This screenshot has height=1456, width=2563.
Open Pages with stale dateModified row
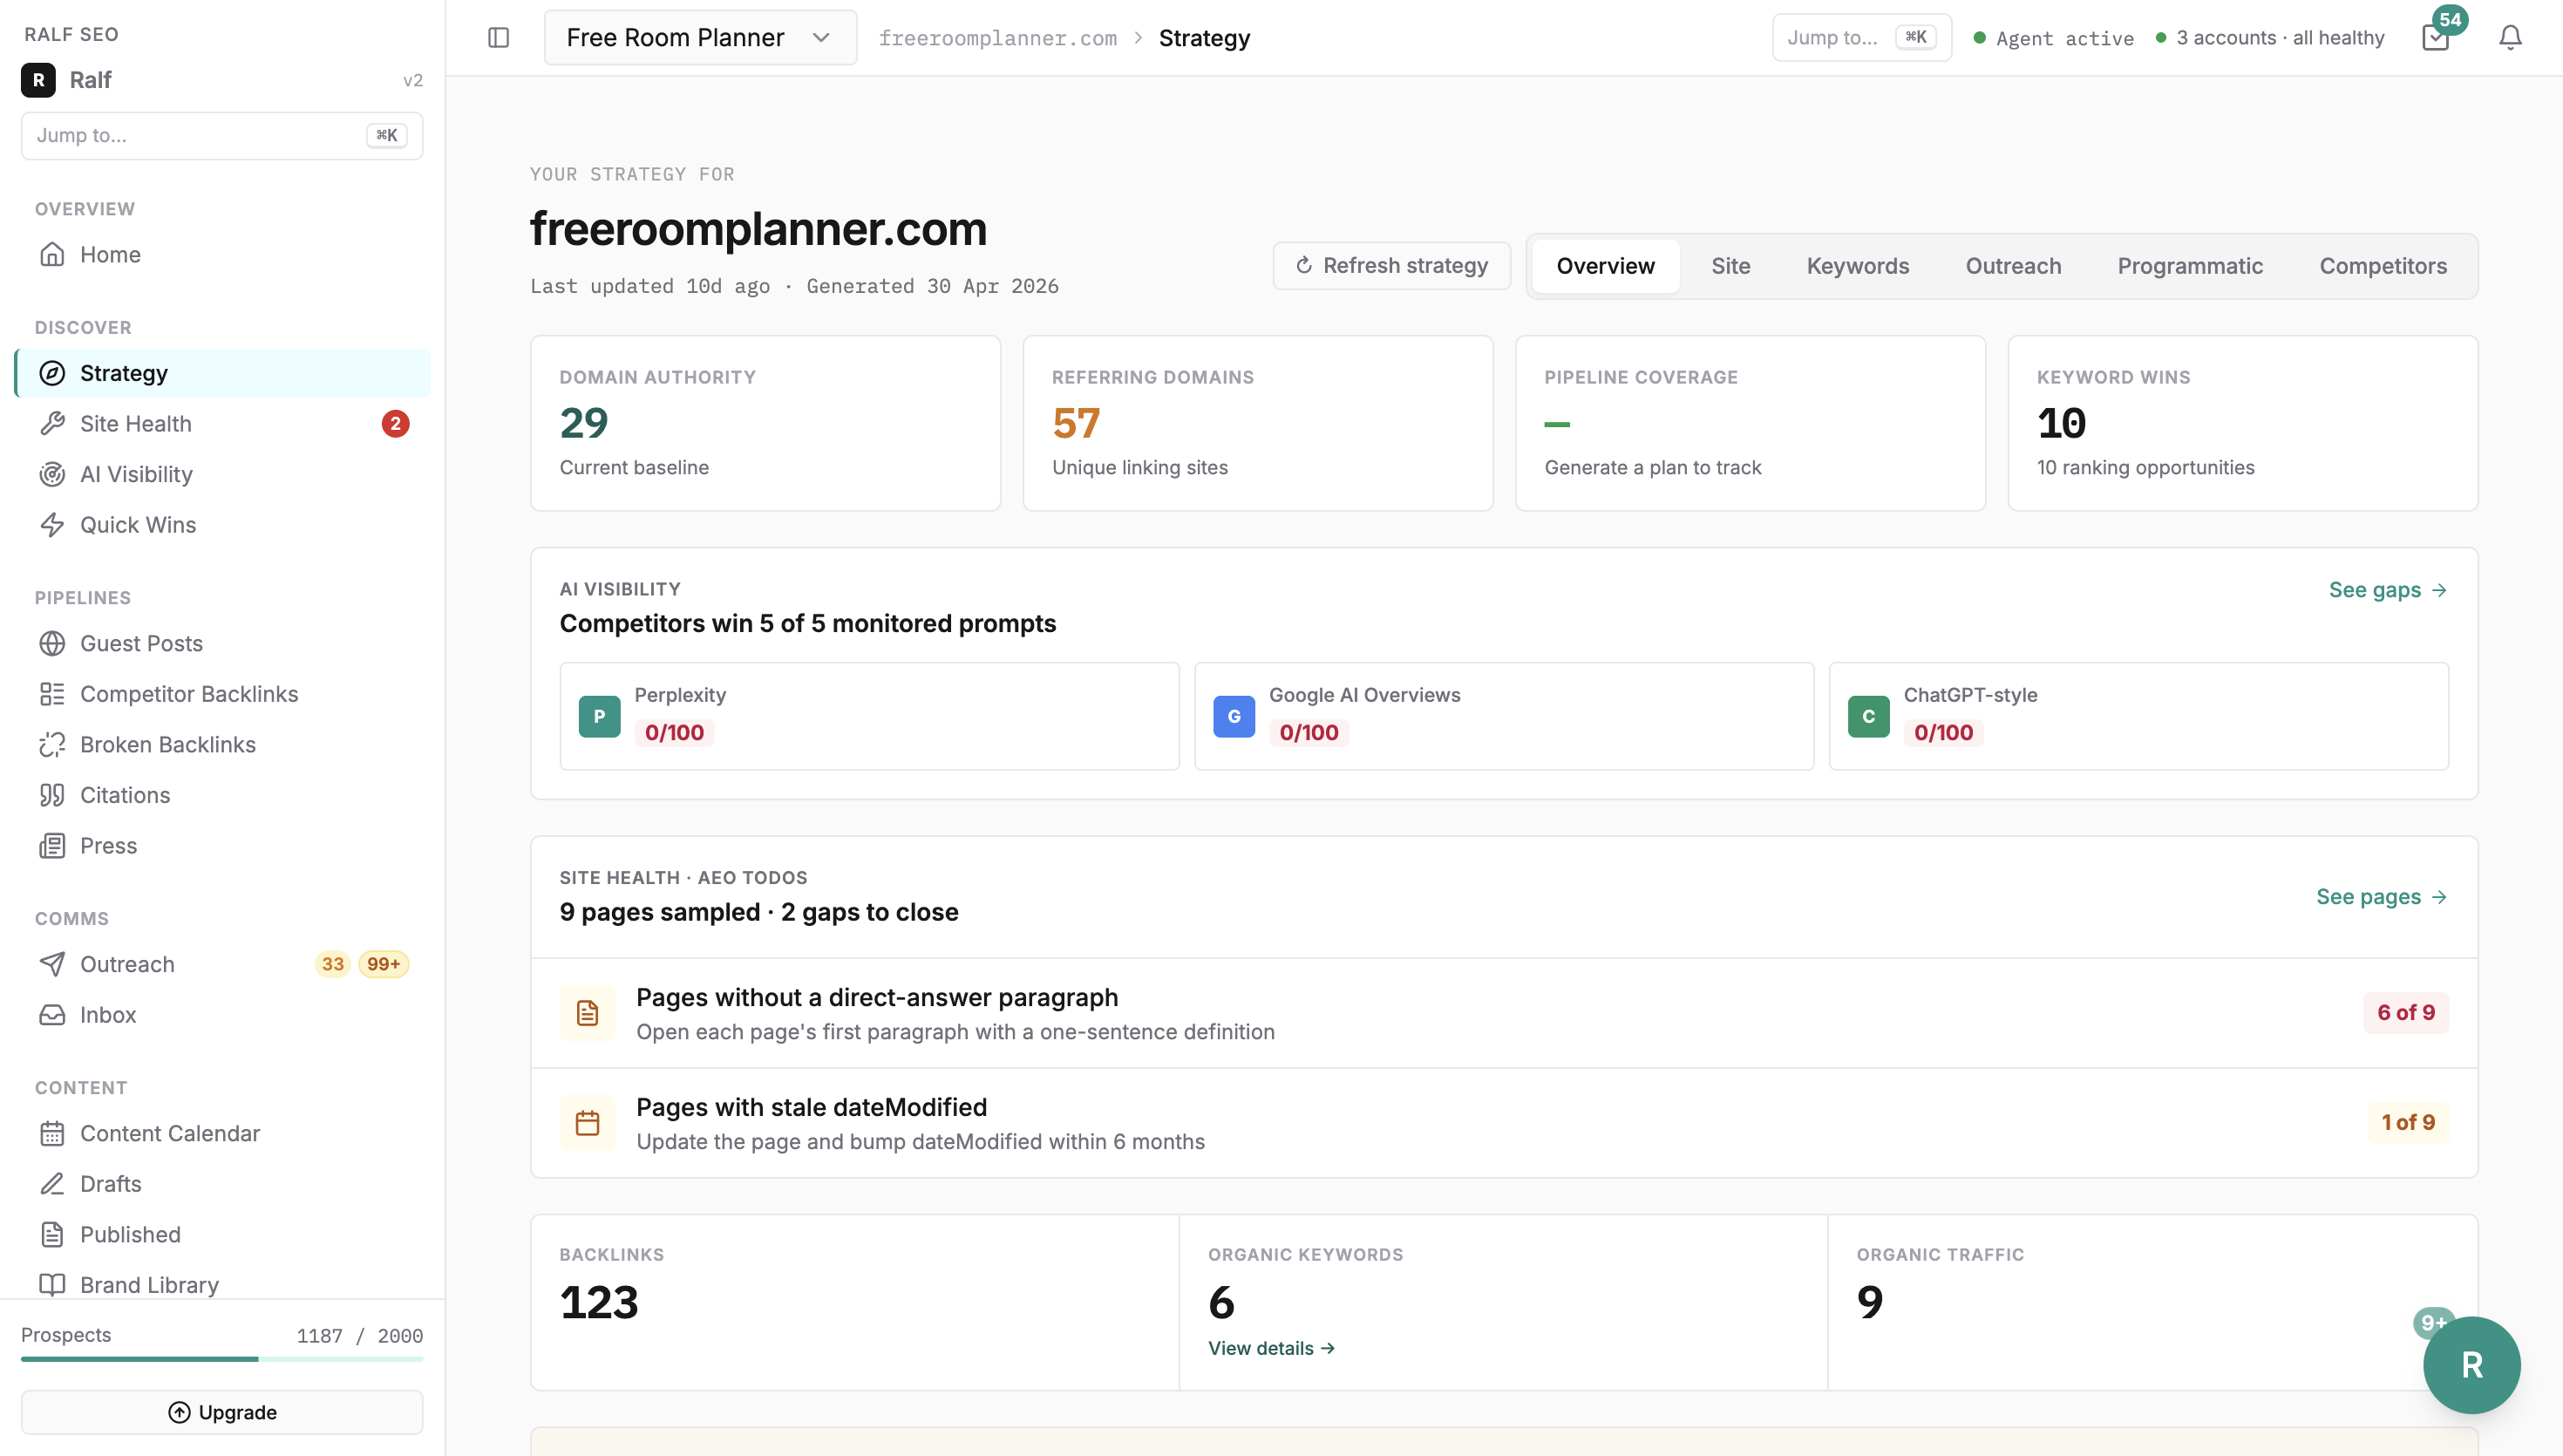(1504, 1123)
